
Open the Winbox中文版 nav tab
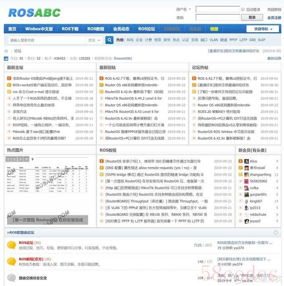(39, 29)
